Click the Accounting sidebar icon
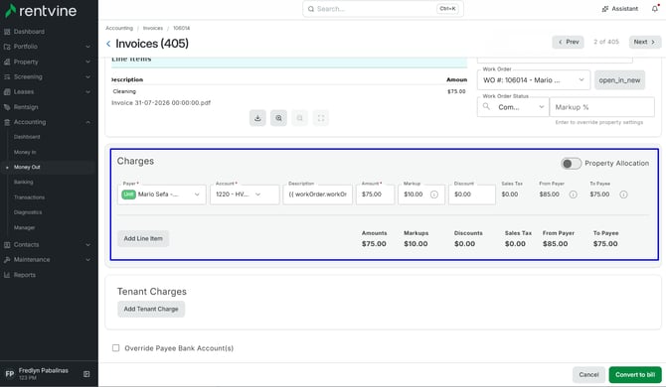 click(7, 122)
